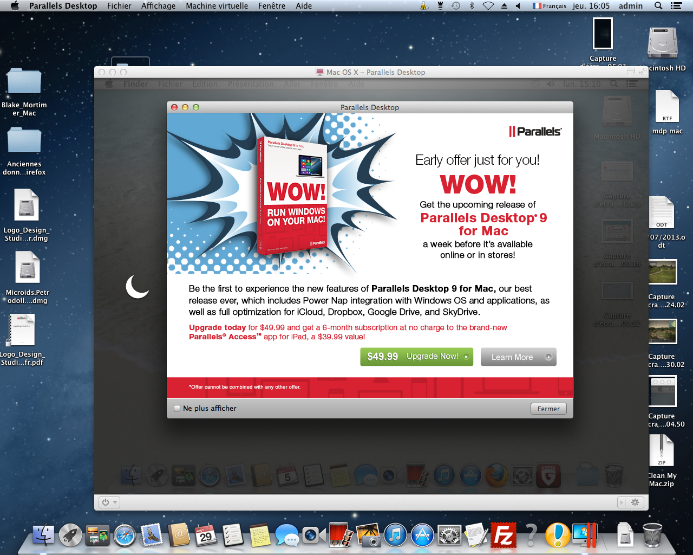Image resolution: width=693 pixels, height=555 pixels.
Task: Open iPhoto from the Dock
Action: [368, 535]
